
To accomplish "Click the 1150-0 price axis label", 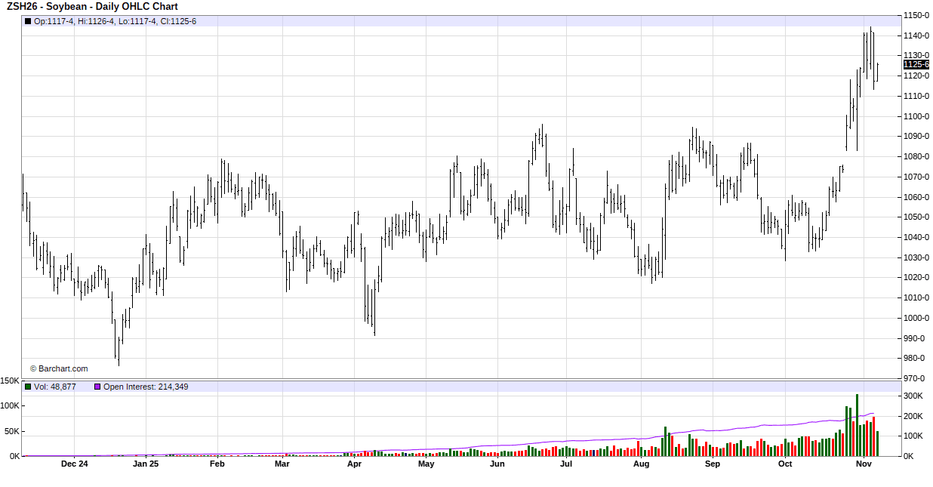I will pyautogui.click(x=916, y=15).
